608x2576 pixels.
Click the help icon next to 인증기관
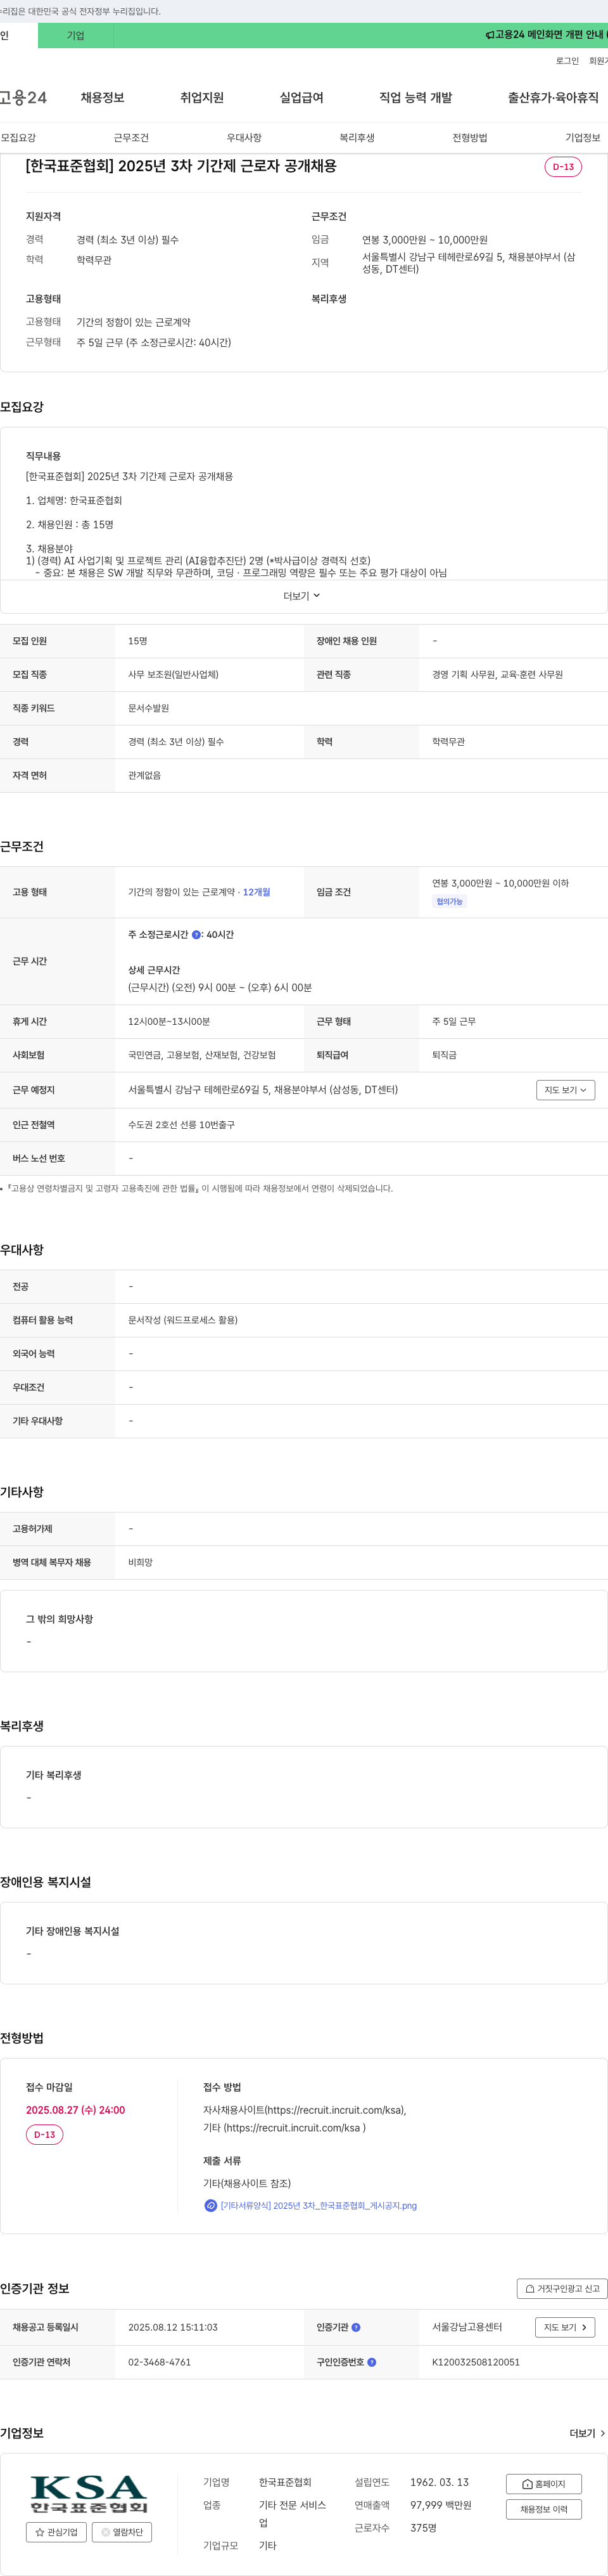point(357,2327)
